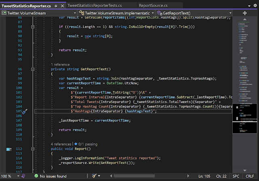Open the '0/1 passing' test CodeLens
The width and height of the screenshot is (259, 181).
88,144
